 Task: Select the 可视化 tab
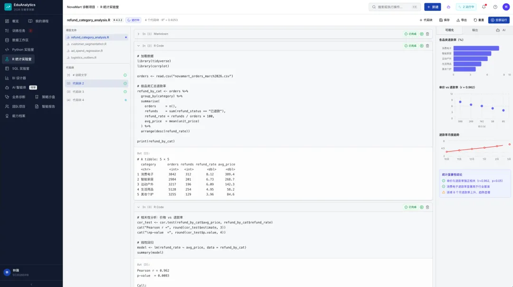[x=449, y=30]
